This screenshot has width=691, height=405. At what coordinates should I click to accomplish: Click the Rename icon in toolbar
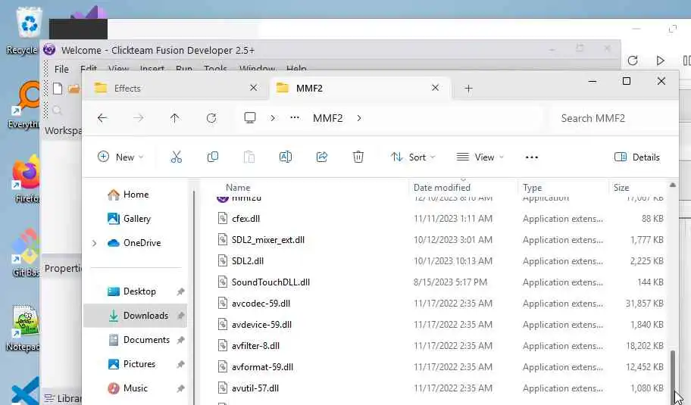click(x=286, y=157)
